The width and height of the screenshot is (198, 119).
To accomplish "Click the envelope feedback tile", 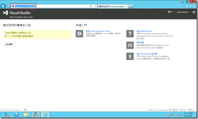I will (130, 45).
